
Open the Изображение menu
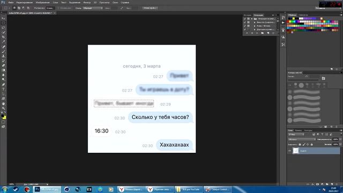(x=42, y=2)
